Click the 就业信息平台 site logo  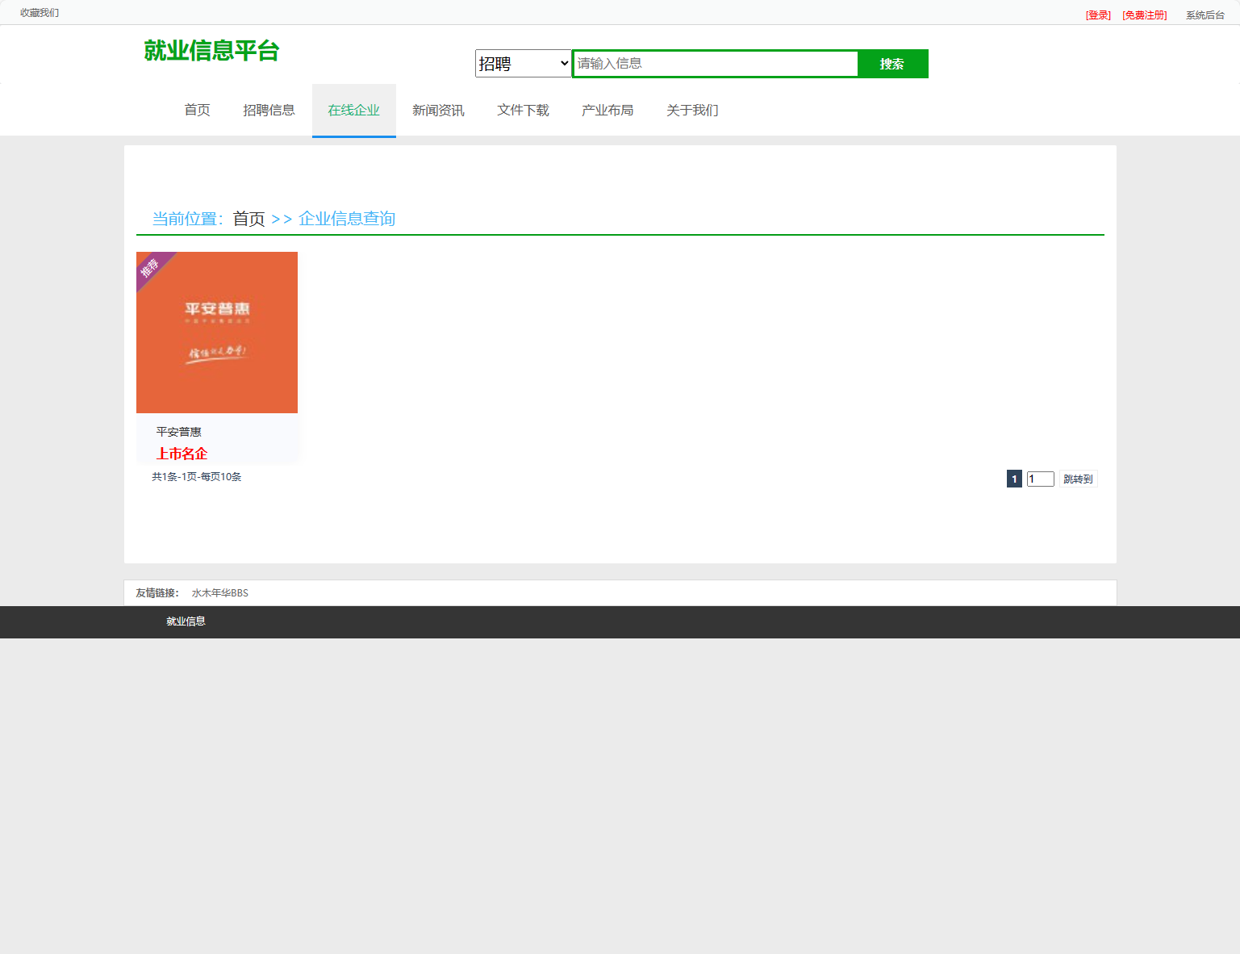tap(212, 51)
